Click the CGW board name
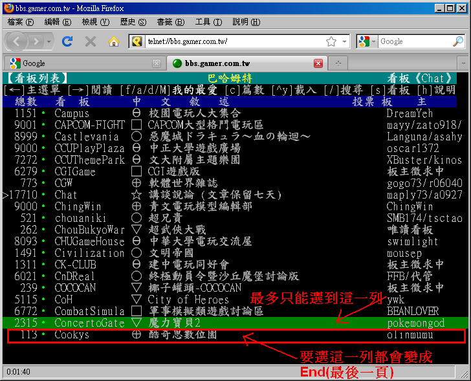This screenshot has width=471, height=381. [63, 183]
